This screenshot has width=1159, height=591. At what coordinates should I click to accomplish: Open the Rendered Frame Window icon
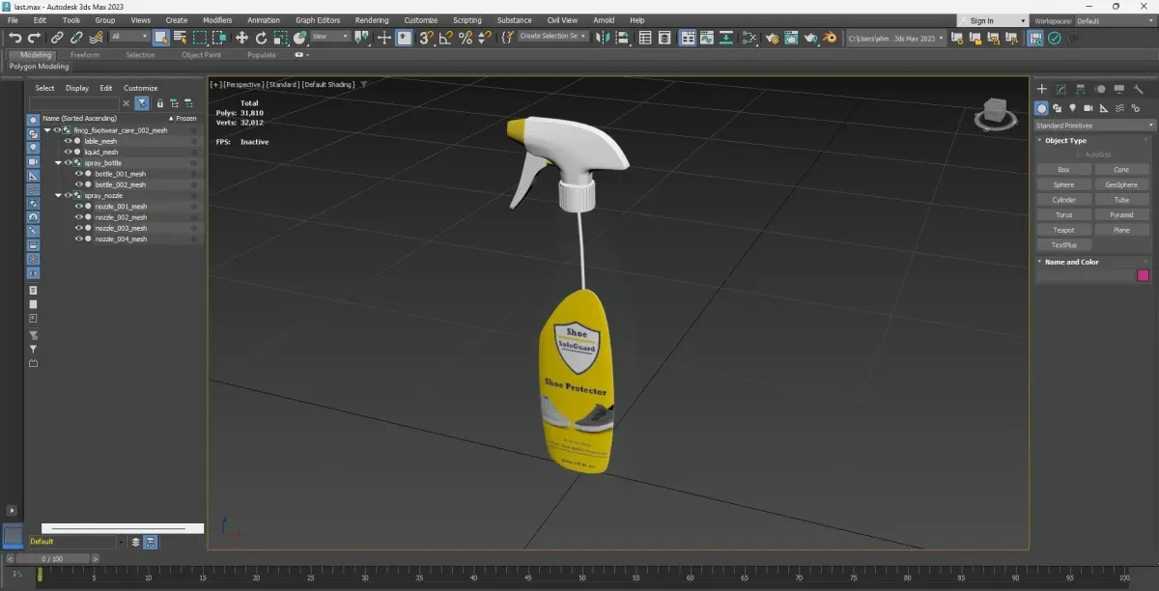[x=791, y=38]
